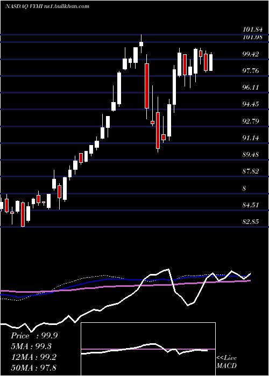269x376 pixels.
Task: Click the 87.82 price level label
Action: 251,171
